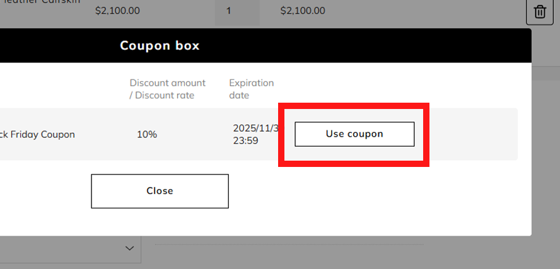The width and height of the screenshot is (560, 269).
Task: Click the left $2,100.00 unit price
Action: [117, 11]
